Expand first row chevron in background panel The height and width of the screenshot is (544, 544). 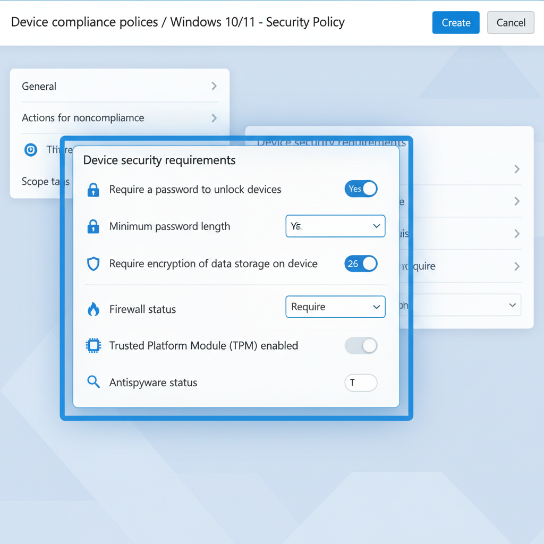[x=517, y=169]
